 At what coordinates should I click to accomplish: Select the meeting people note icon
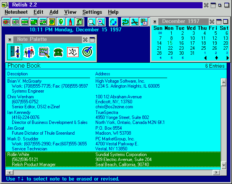coord(29,52)
